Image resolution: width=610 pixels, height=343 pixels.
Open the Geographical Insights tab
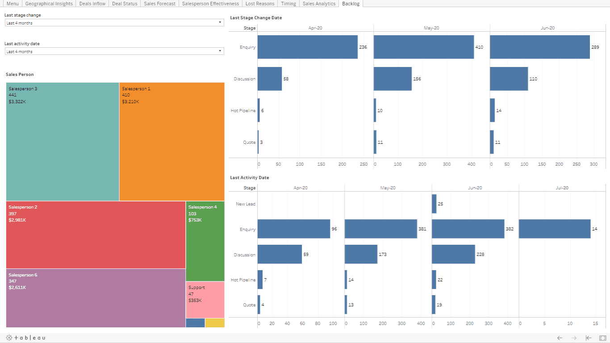pyautogui.click(x=49, y=4)
